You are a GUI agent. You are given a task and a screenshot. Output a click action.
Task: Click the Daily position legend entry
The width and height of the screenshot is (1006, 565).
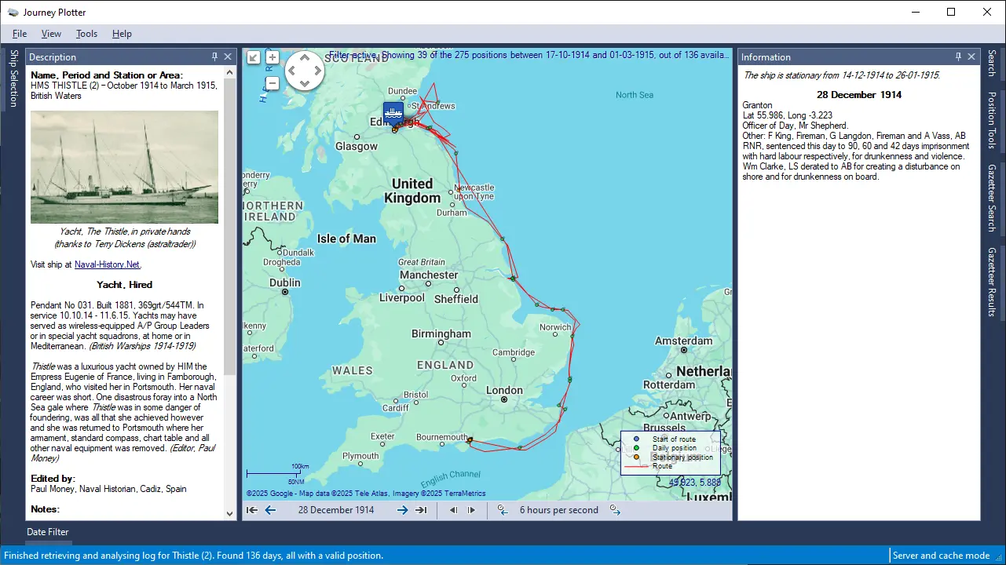(x=674, y=448)
